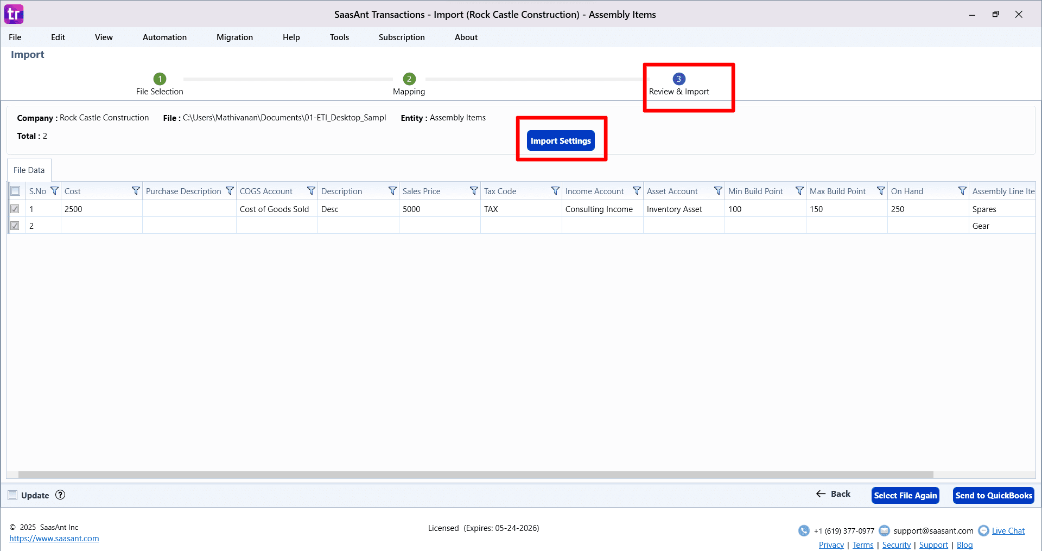Click step 3 Review & Import circle
The image size is (1042, 551).
(679, 79)
